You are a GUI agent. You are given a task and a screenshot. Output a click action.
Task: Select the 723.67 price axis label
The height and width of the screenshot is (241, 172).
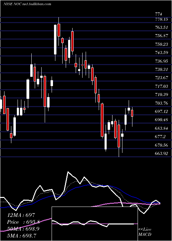[x=161, y=78]
